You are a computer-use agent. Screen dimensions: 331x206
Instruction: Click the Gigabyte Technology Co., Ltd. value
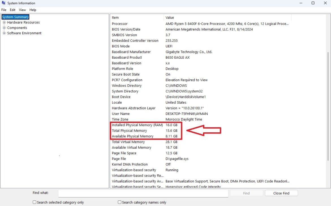click(189, 52)
